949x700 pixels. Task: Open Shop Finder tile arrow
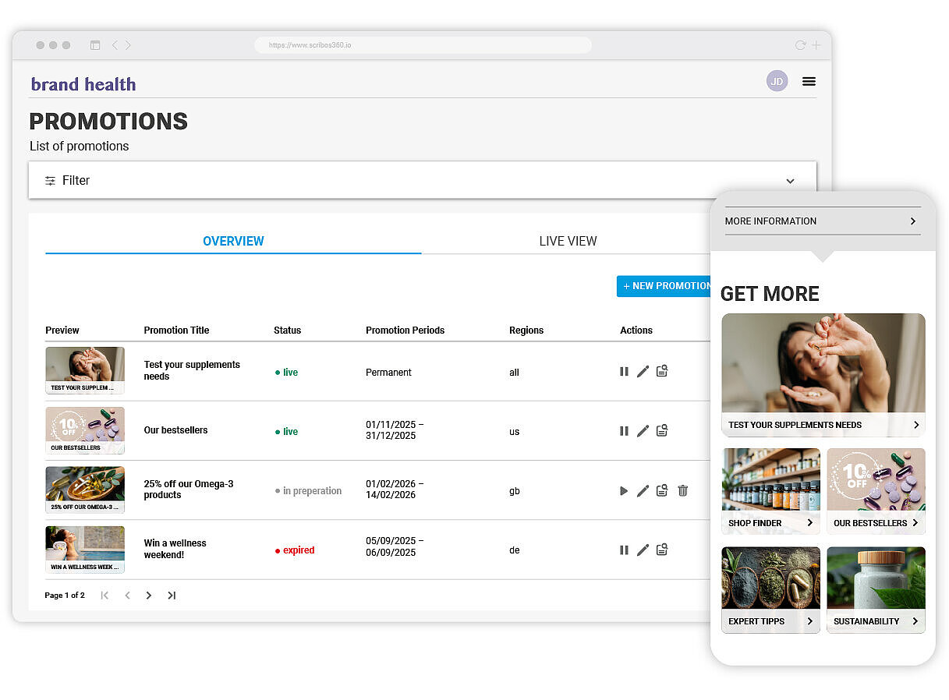tap(810, 523)
